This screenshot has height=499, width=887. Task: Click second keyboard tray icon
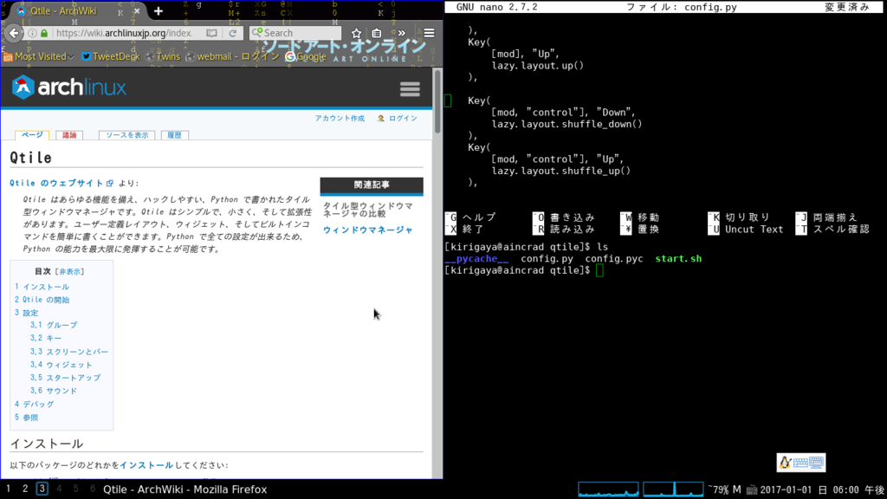[x=816, y=463]
